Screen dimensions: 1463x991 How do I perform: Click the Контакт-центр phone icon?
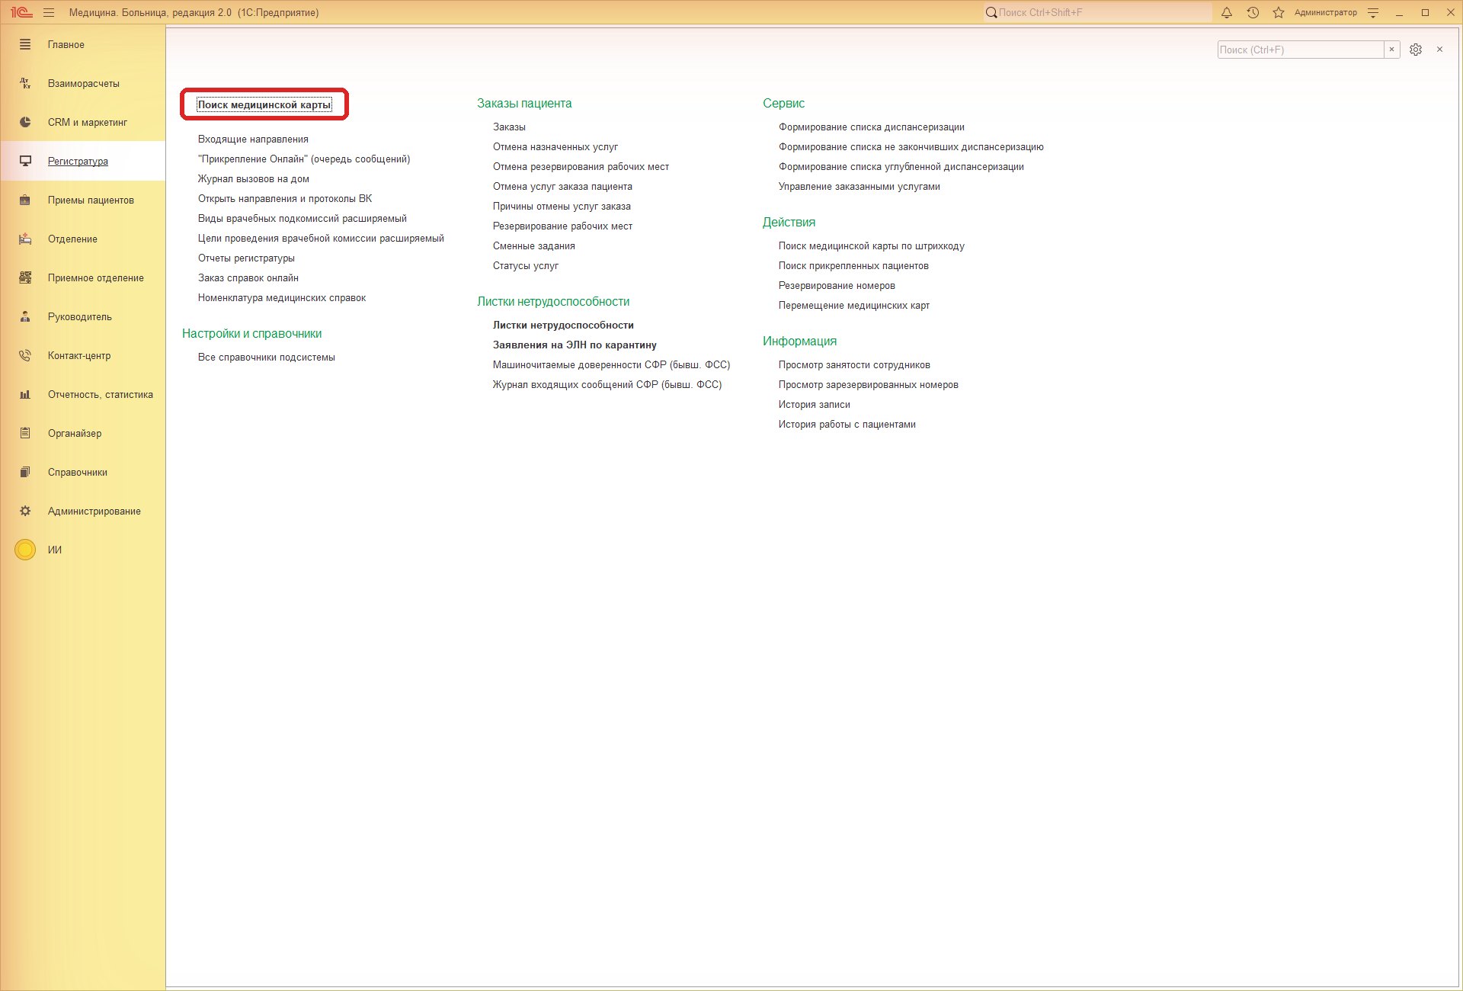[x=25, y=355]
